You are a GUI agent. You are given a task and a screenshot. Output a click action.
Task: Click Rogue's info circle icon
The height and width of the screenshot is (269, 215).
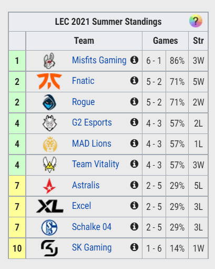(134, 102)
